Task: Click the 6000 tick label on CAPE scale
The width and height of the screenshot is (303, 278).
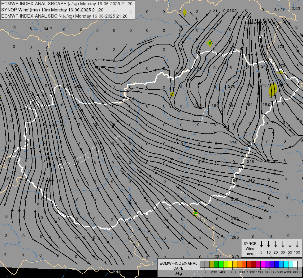Action: [297, 272]
